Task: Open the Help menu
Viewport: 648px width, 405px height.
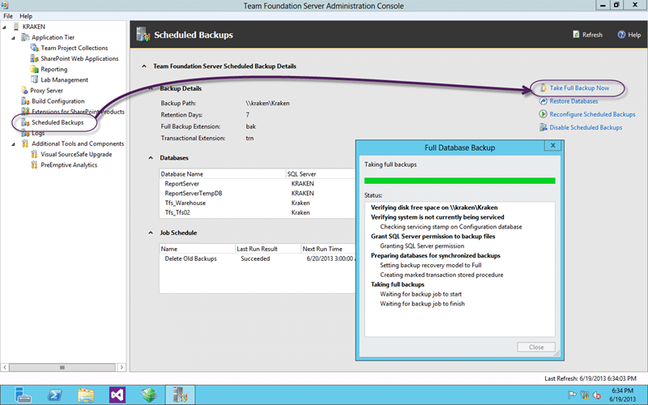Action: [26, 16]
